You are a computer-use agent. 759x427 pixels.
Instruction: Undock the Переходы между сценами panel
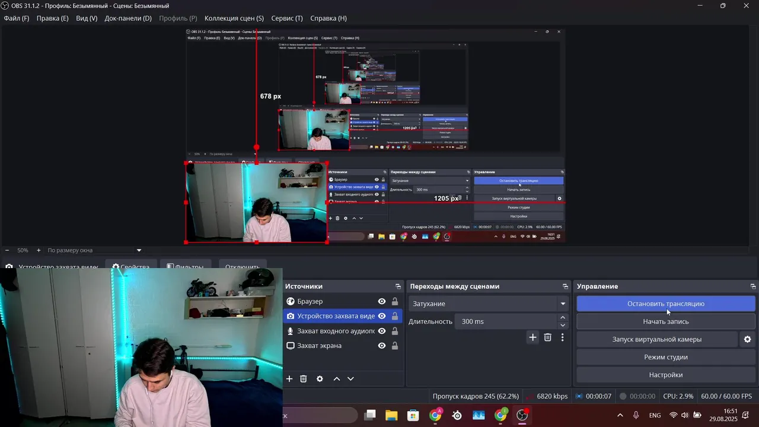(x=565, y=286)
